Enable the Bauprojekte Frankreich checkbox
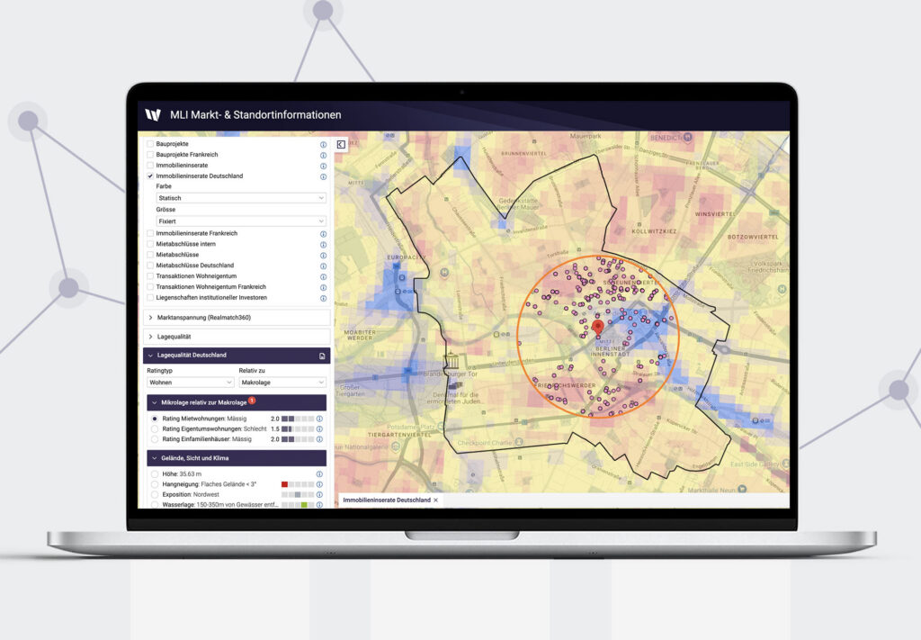Image resolution: width=921 pixels, height=640 pixels. [x=150, y=155]
